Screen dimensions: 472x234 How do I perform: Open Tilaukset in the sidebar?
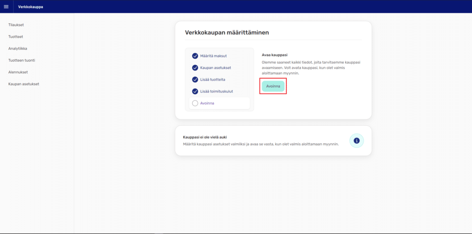pyautogui.click(x=16, y=24)
